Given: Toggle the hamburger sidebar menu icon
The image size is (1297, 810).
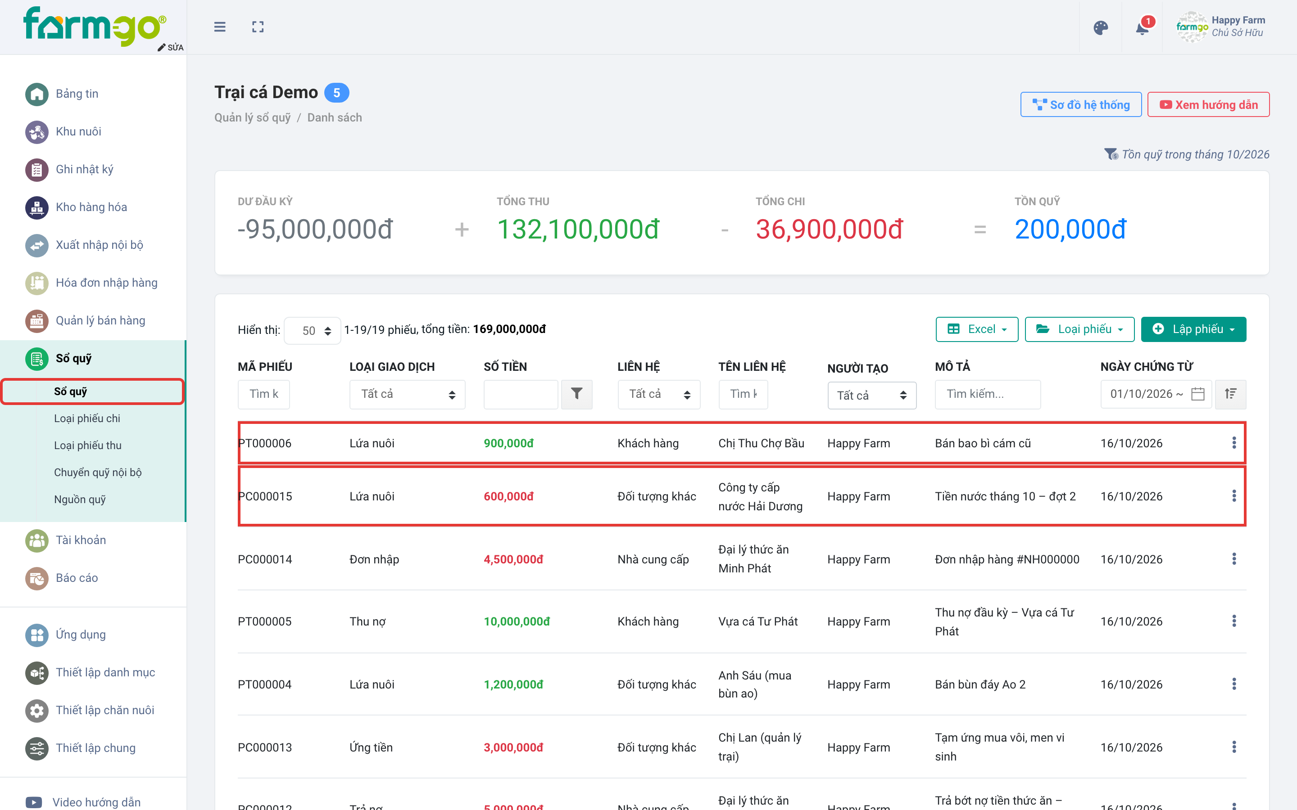Looking at the screenshot, I should click(x=220, y=27).
